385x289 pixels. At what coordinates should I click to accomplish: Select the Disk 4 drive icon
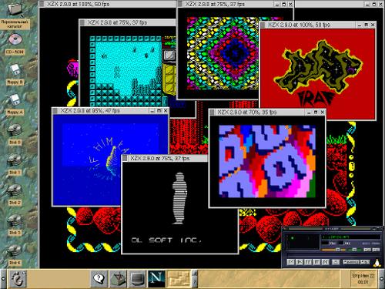click(x=15, y=251)
